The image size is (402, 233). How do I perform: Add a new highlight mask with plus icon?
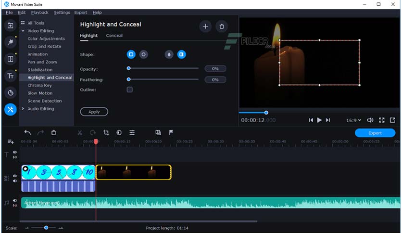click(x=205, y=26)
